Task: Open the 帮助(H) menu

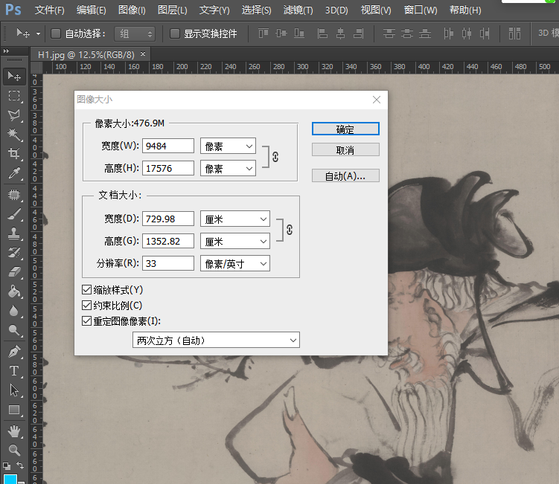Action: (x=465, y=10)
